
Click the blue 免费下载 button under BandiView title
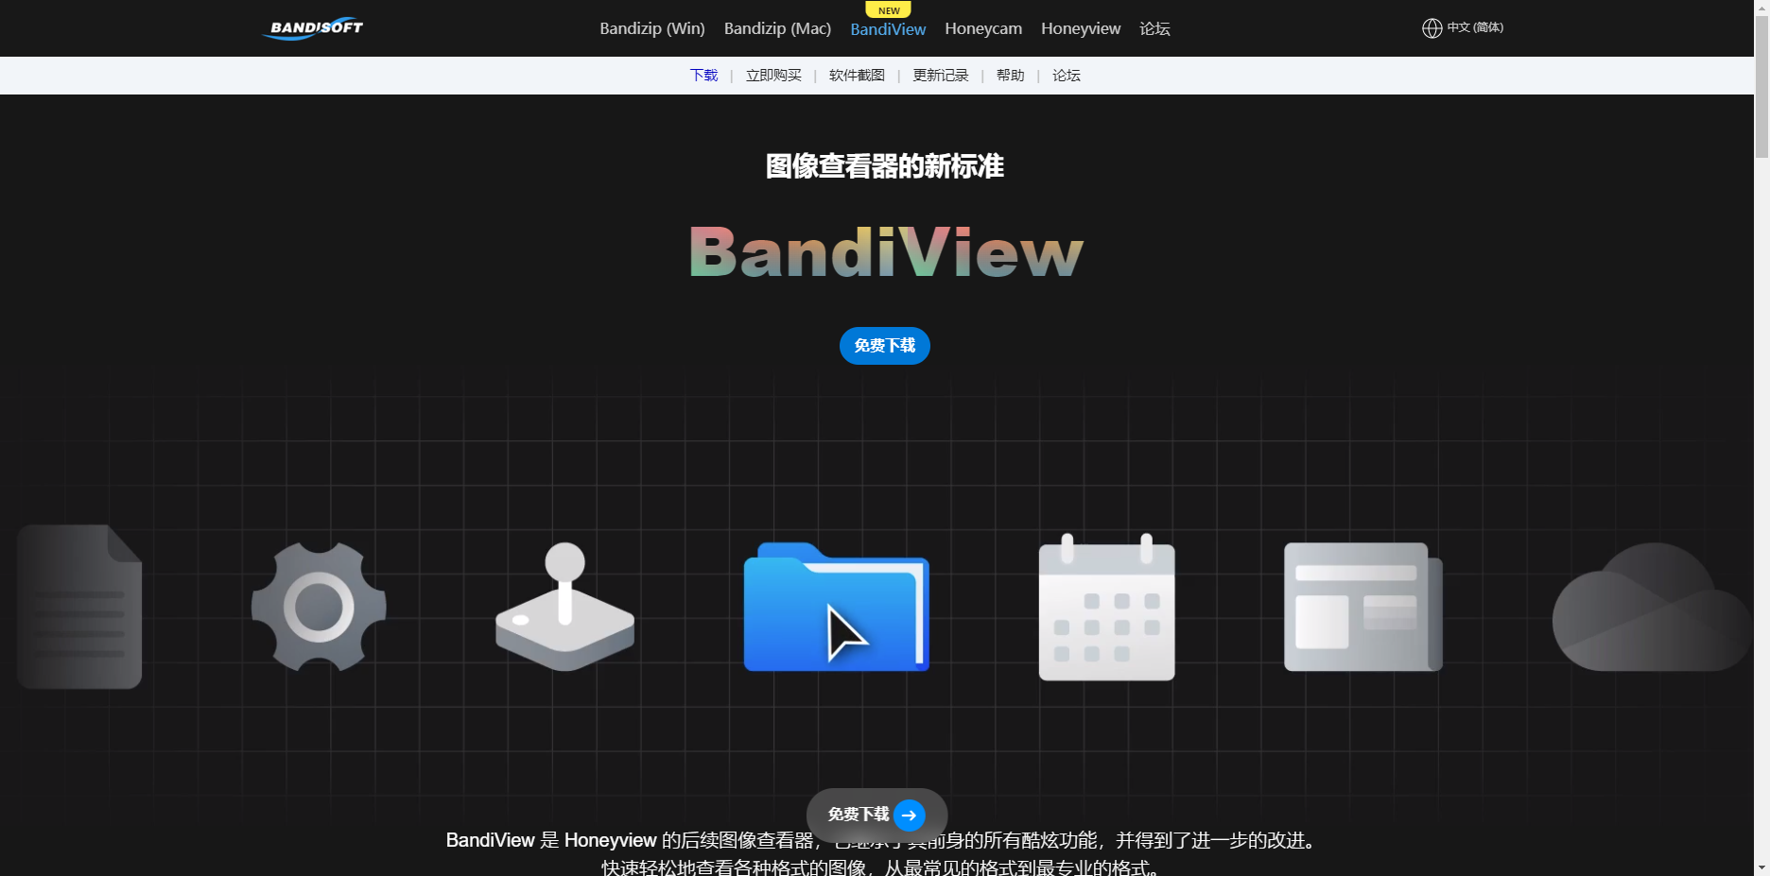pos(885,346)
